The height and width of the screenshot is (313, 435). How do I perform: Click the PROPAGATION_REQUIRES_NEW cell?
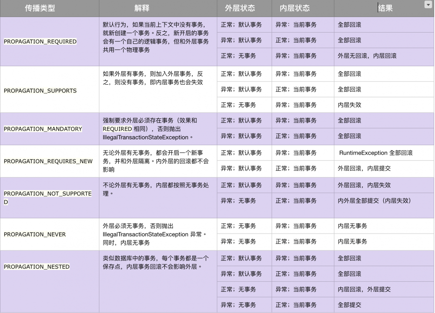[50, 161]
